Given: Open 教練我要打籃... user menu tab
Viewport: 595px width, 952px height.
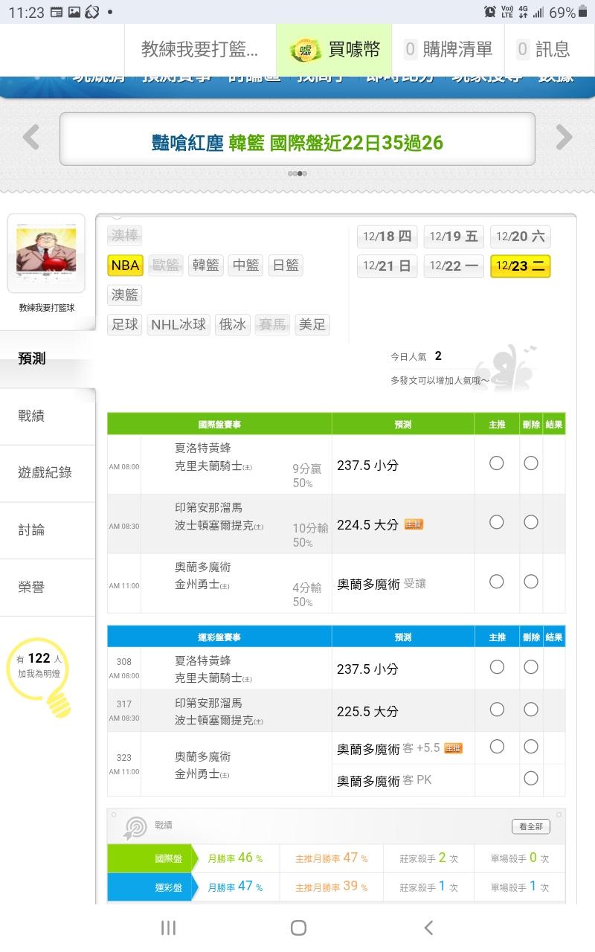Looking at the screenshot, I should (x=200, y=50).
